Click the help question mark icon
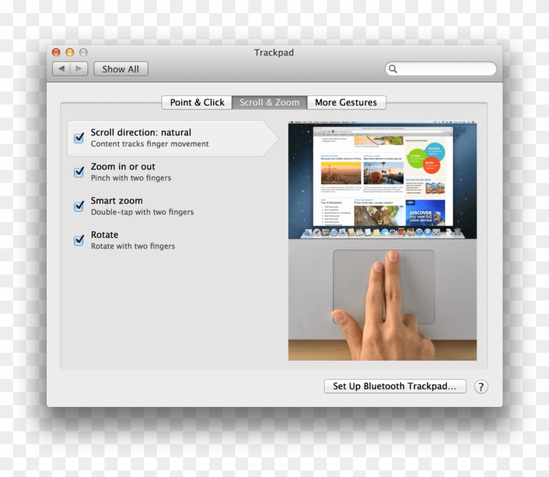549x477 pixels. (481, 386)
